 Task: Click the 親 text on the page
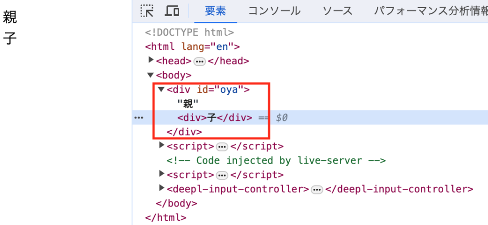point(10,18)
